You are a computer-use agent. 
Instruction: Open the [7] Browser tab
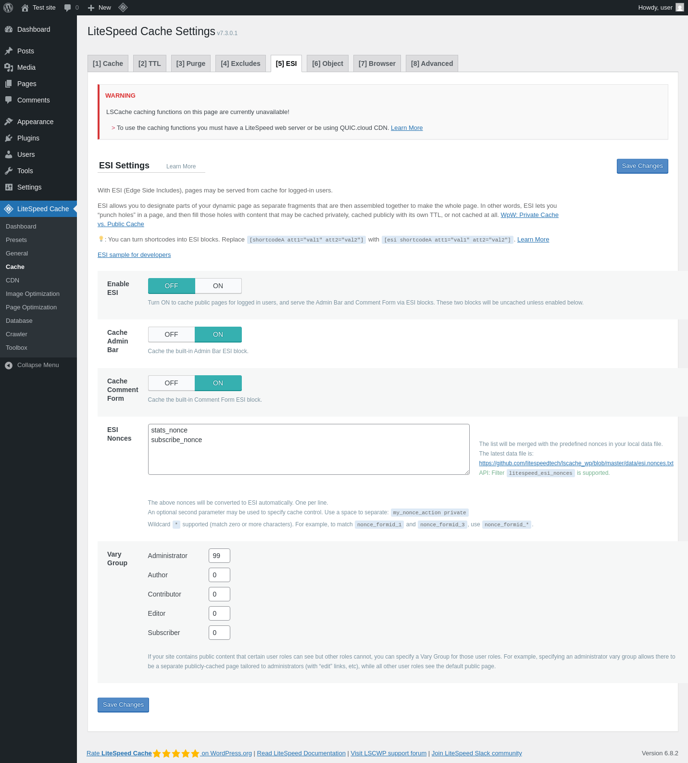click(x=377, y=64)
